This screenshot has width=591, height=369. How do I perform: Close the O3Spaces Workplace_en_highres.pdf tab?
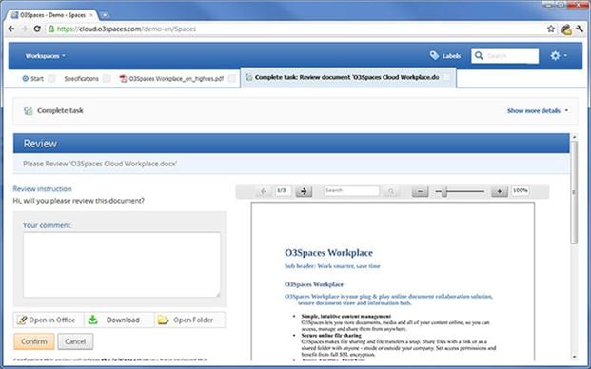pyautogui.click(x=232, y=78)
